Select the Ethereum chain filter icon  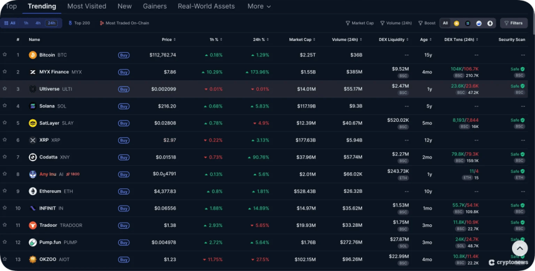pos(490,23)
